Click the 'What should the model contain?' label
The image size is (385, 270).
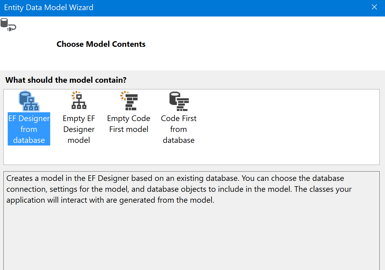point(66,80)
